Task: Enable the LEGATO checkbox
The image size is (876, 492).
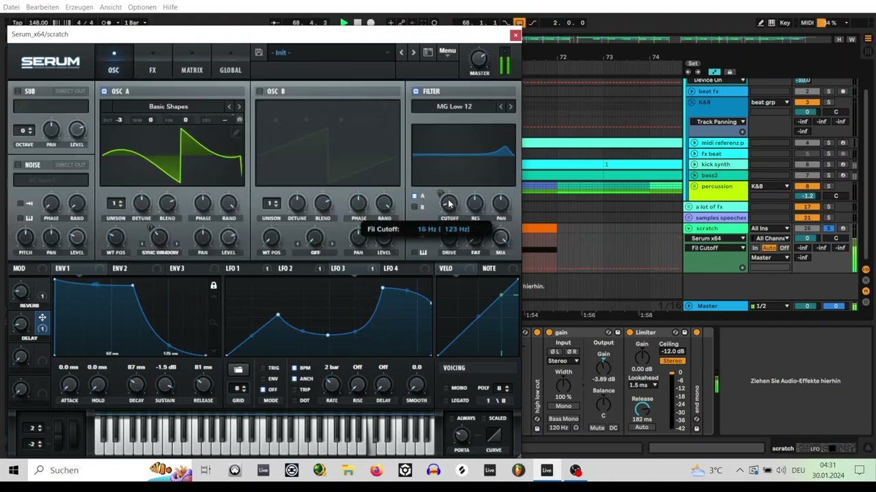Action: tap(446, 400)
